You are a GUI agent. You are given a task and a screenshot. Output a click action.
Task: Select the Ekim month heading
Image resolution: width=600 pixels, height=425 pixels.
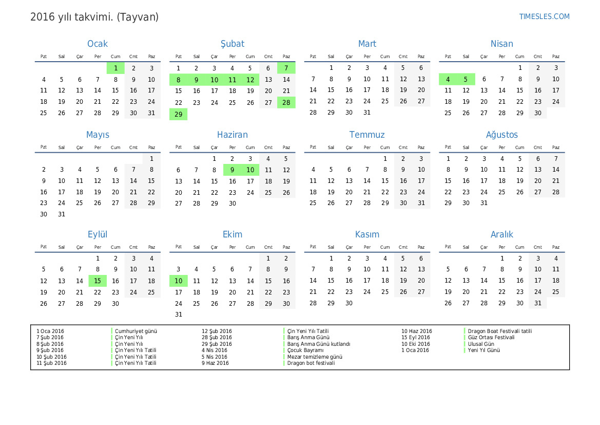pyautogui.click(x=233, y=234)
